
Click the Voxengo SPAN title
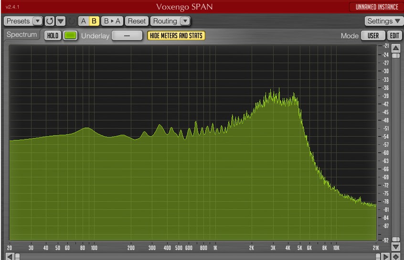[x=184, y=7]
